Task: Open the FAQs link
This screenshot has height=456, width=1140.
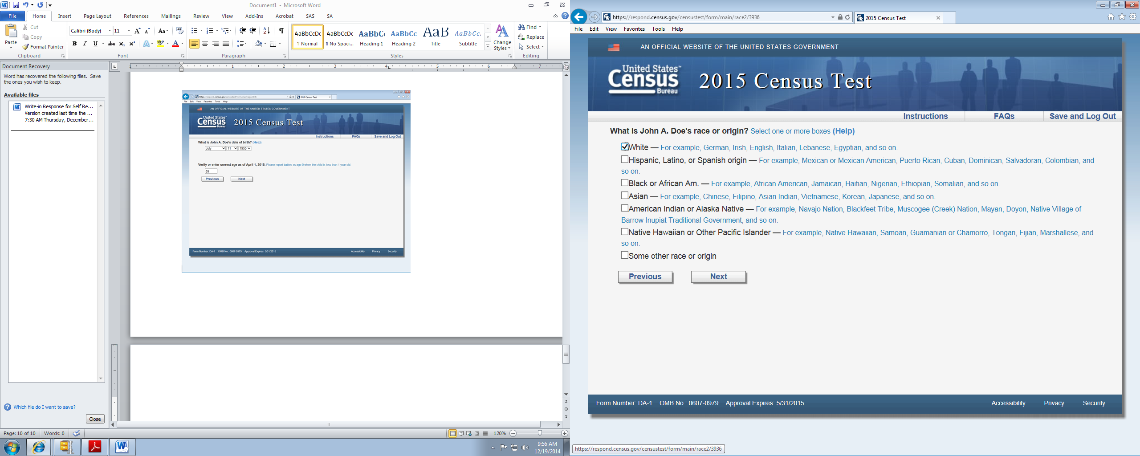Action: click(1004, 116)
